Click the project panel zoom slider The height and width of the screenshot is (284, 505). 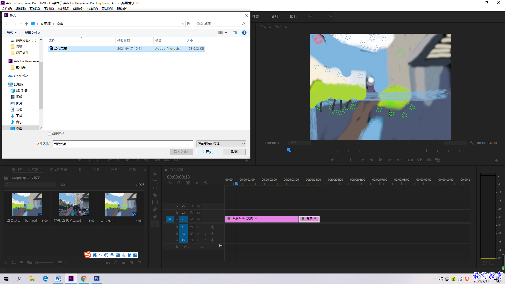point(44,262)
